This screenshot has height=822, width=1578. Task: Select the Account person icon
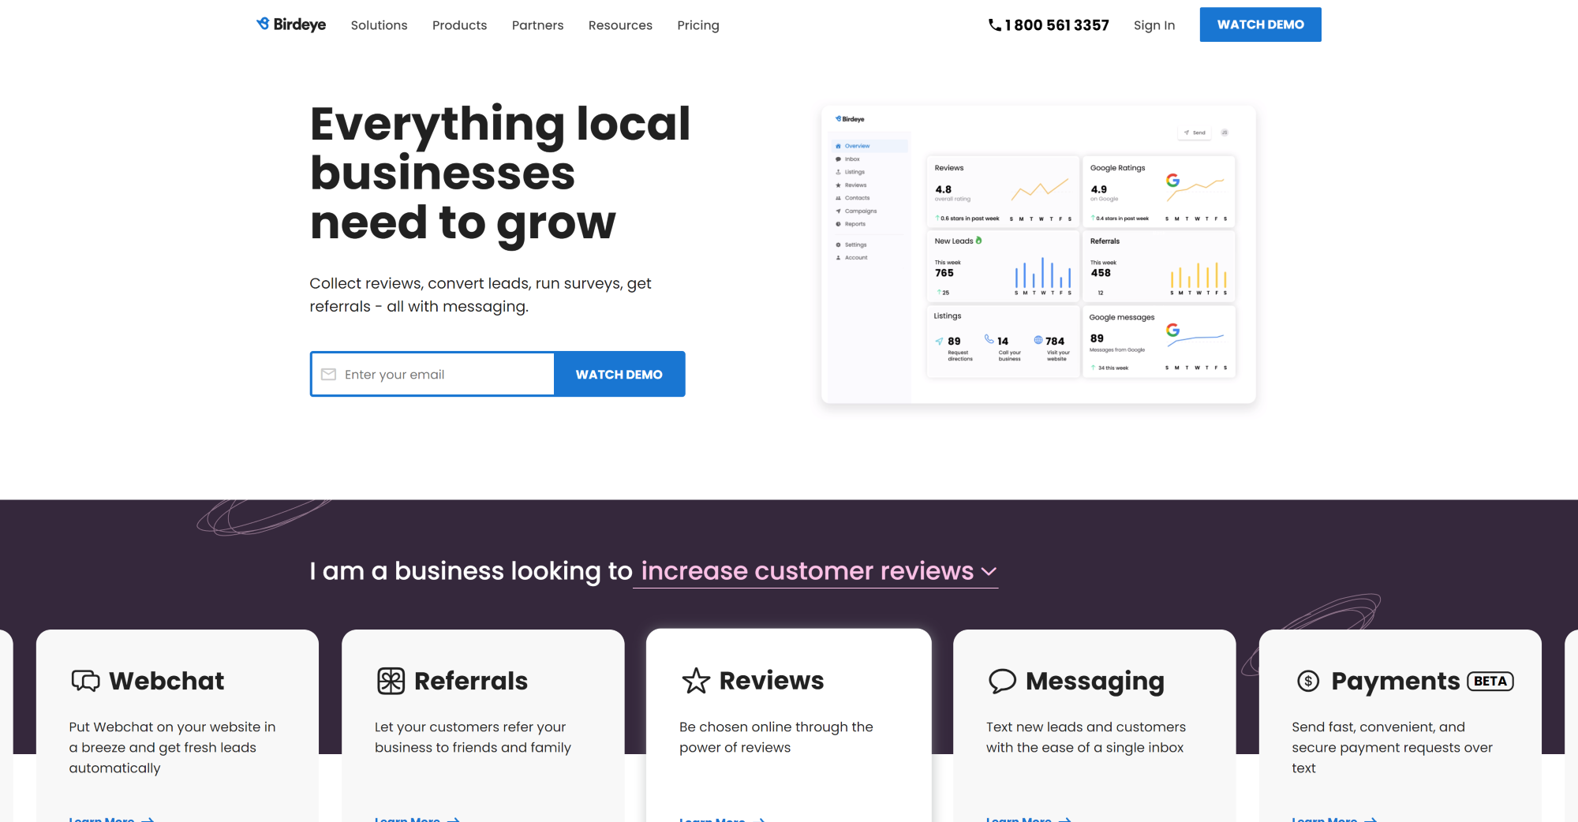coord(839,257)
